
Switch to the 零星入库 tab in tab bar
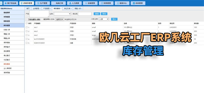pyautogui.click(x=78, y=9)
